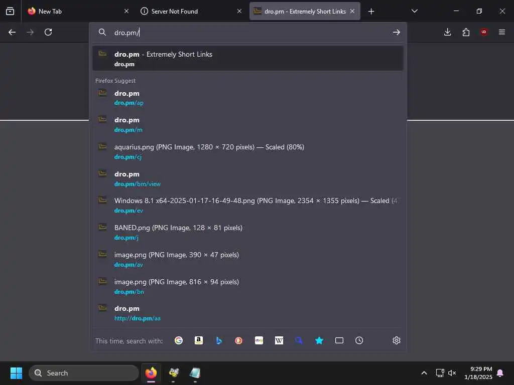Open Firefox View tab list icon

pyautogui.click(x=10, y=11)
